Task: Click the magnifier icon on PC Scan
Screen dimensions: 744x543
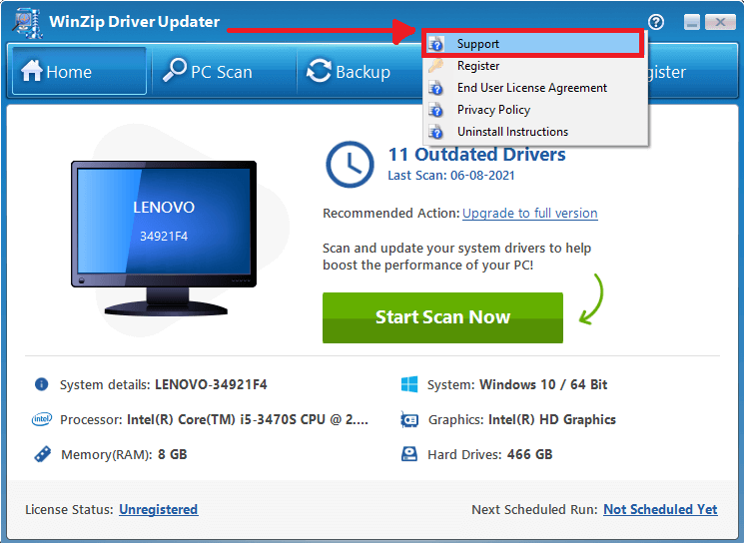Action: point(175,70)
